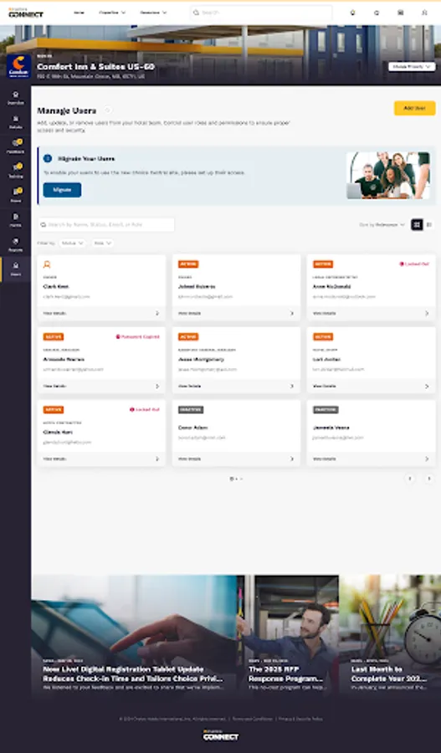The image size is (441, 753).
Task: Open the Choose Property dropdown
Action: point(412,67)
